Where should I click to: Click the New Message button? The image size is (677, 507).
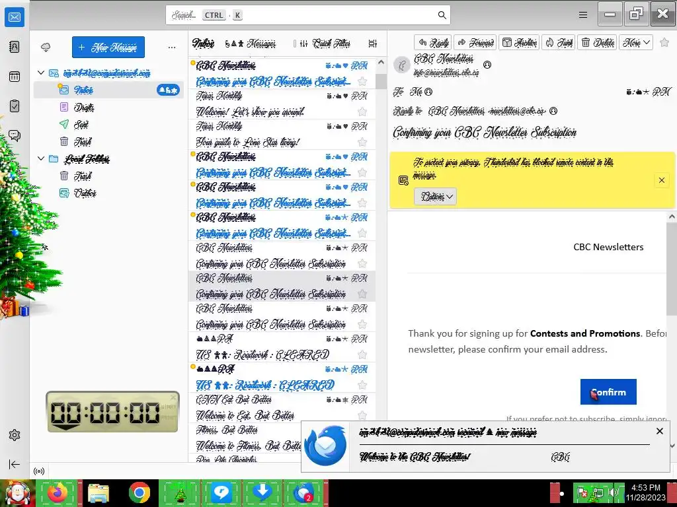pyautogui.click(x=108, y=47)
